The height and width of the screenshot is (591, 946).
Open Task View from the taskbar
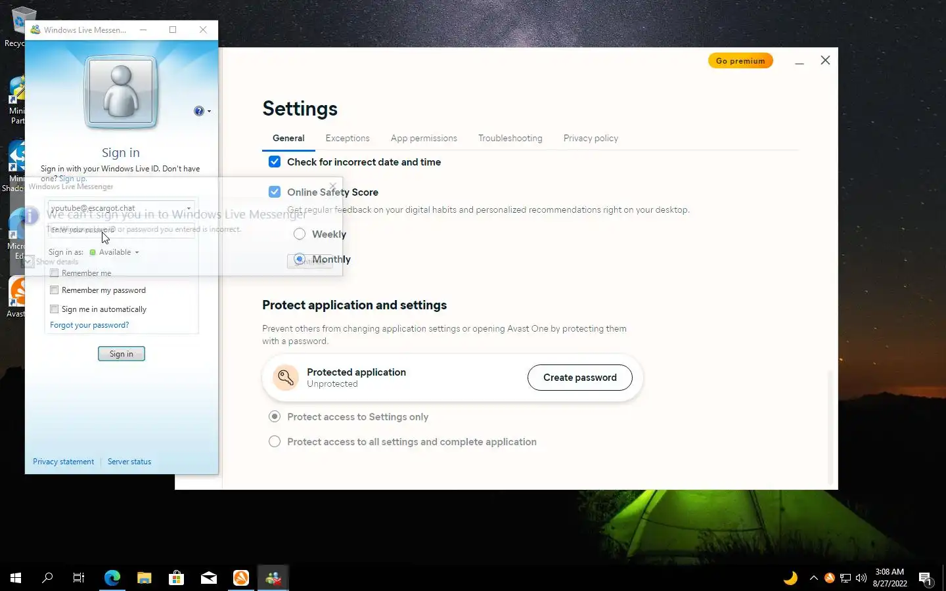79,578
